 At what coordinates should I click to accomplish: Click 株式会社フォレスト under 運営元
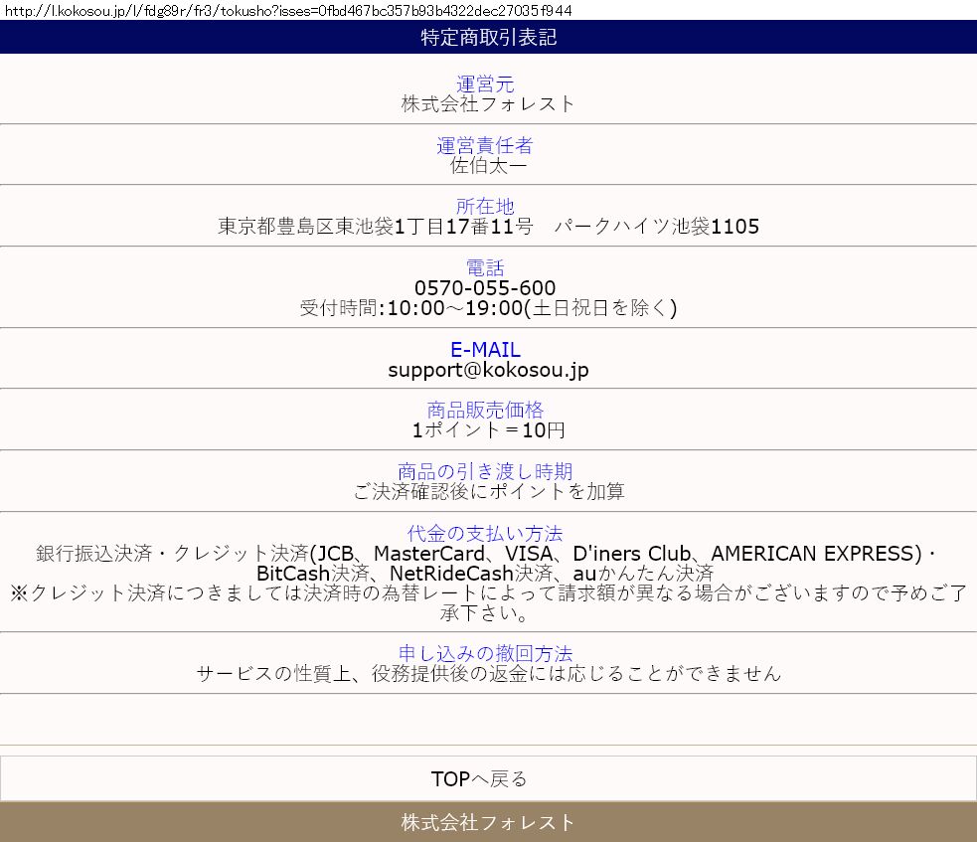[x=488, y=103]
